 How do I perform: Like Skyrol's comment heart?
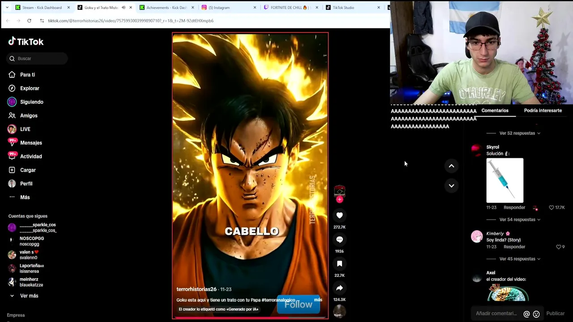tap(552, 208)
